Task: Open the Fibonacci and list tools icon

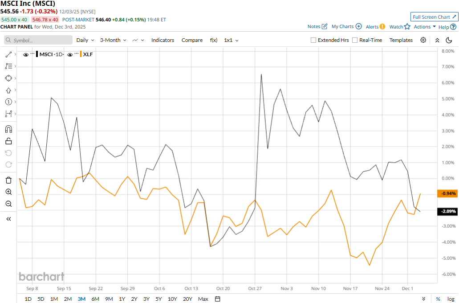Action: point(8,66)
